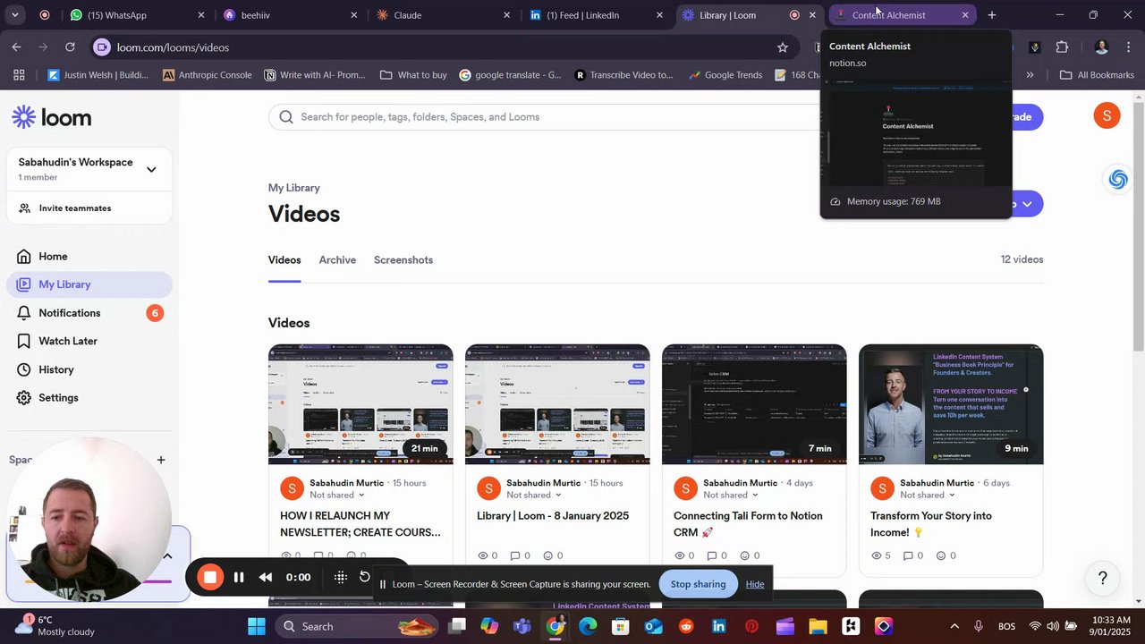Open the Google Trends bookmark

pos(725,75)
